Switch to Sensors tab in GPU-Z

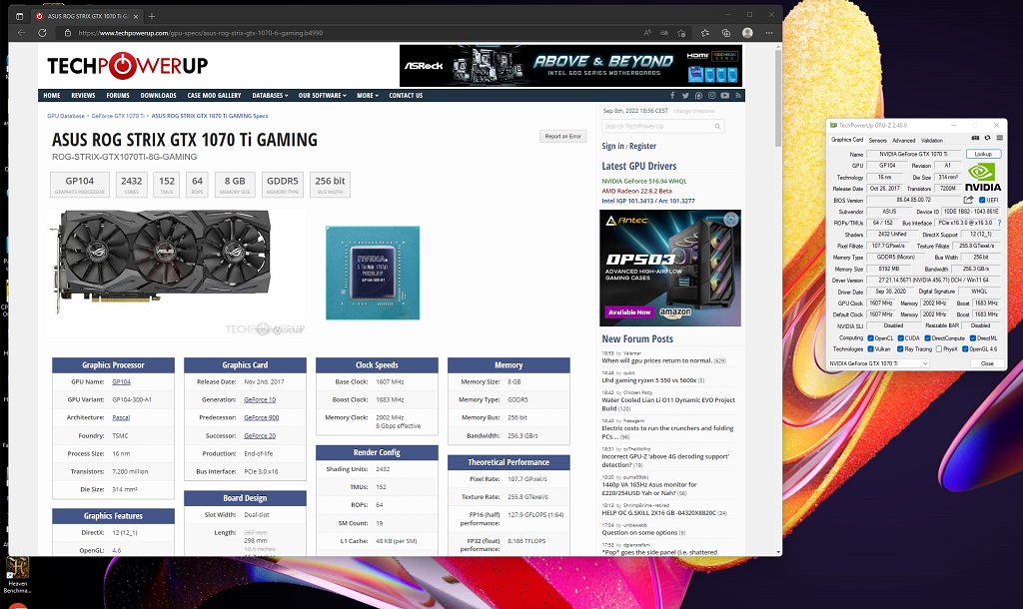pyautogui.click(x=877, y=140)
